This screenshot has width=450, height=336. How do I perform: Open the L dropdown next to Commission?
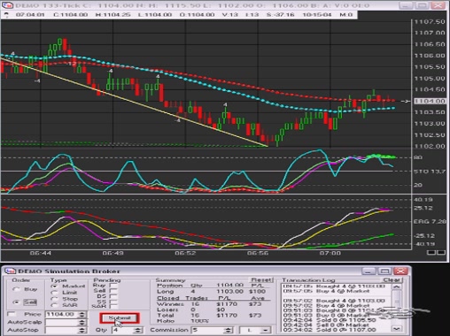(x=254, y=330)
